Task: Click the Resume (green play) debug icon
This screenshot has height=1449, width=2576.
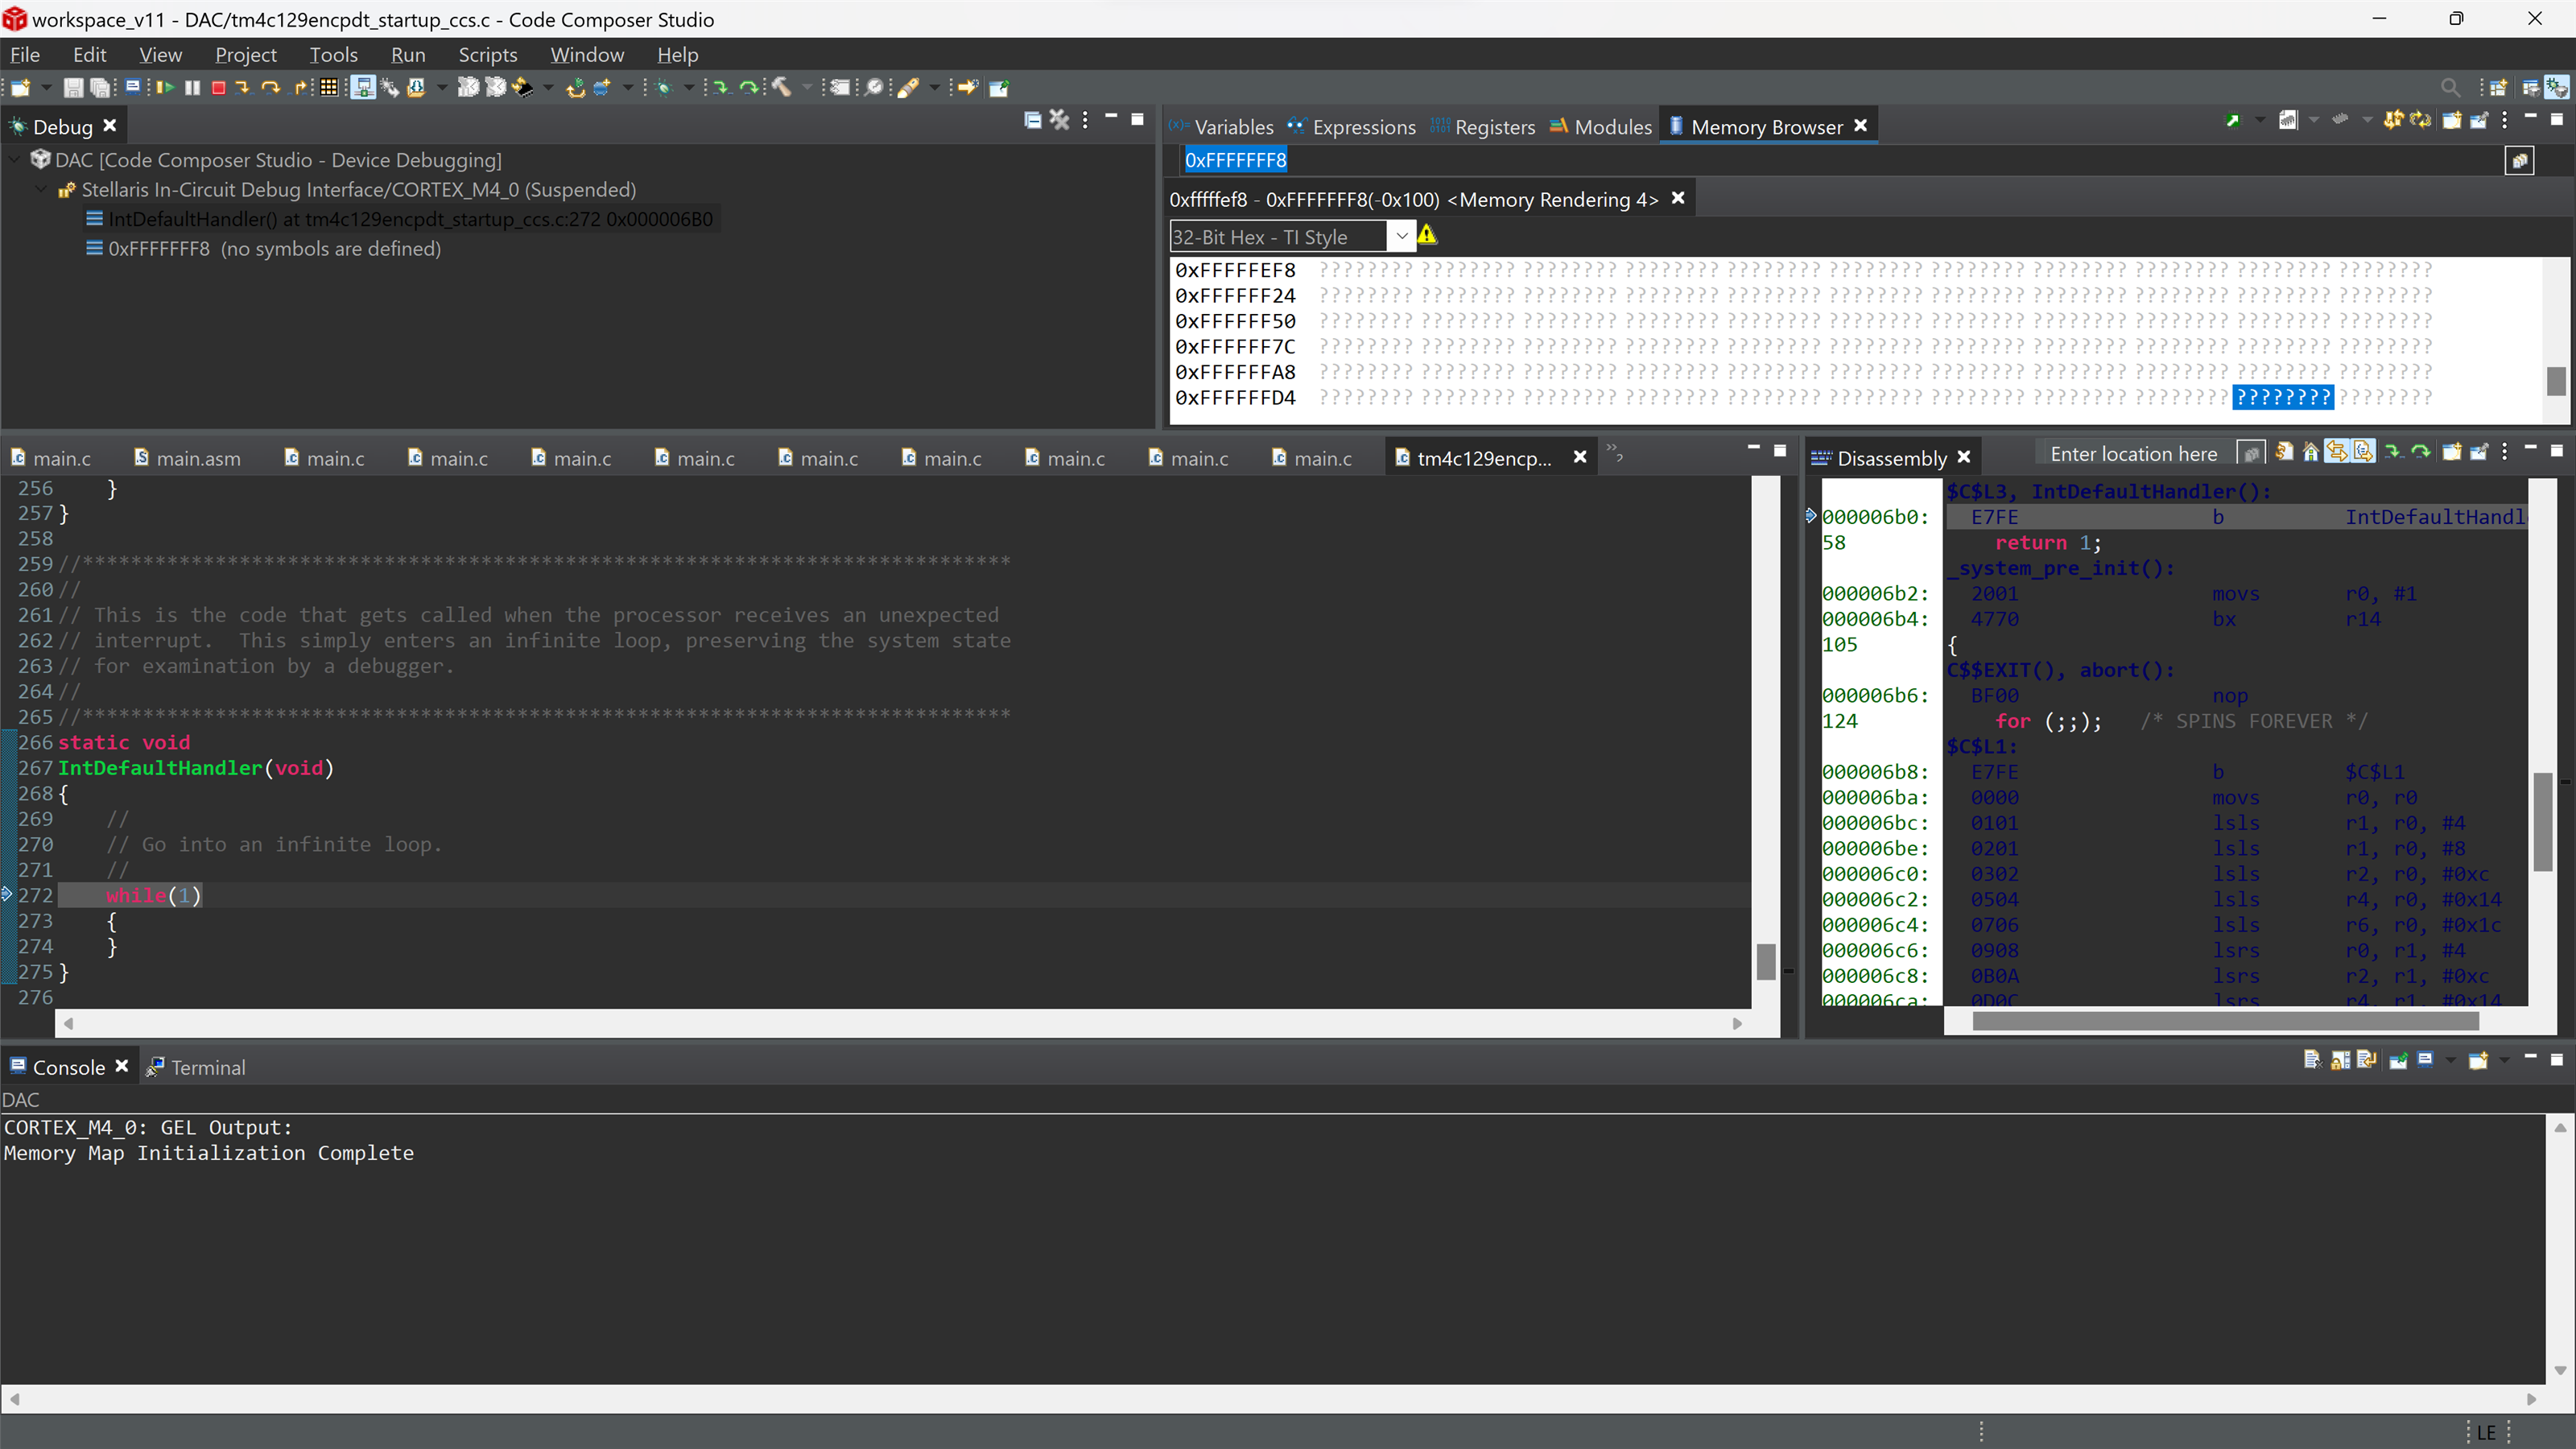Action: (x=165, y=88)
